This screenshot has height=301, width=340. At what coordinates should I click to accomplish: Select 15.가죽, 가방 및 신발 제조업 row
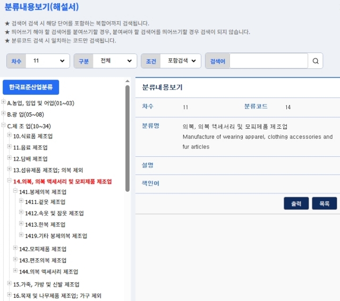[46, 285]
